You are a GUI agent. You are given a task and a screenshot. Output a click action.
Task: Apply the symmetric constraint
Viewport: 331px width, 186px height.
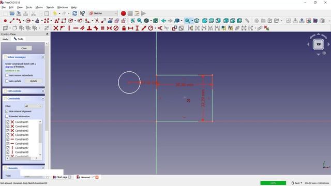coord(109,28)
